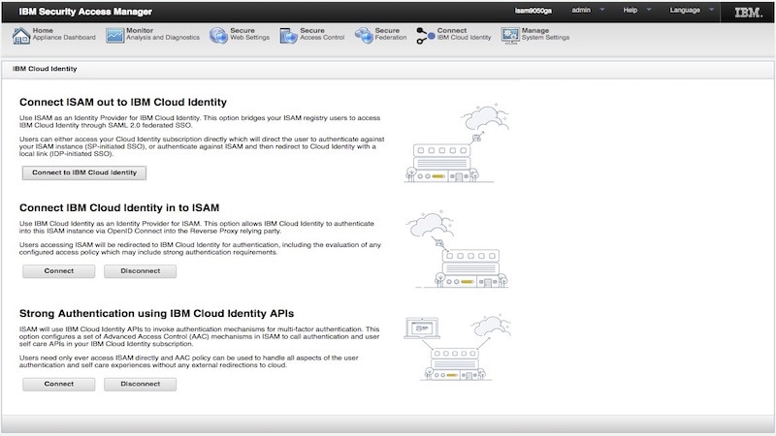Go to Monitor Analysis and Diagnostics
This screenshot has width=776, height=436.
coord(163,34)
